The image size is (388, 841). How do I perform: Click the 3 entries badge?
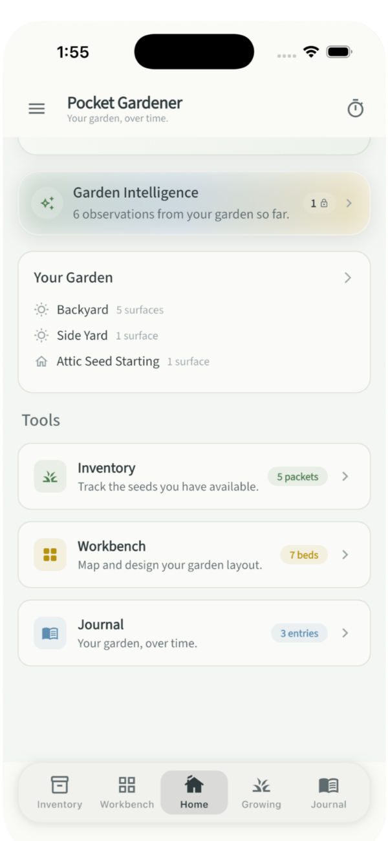(299, 633)
